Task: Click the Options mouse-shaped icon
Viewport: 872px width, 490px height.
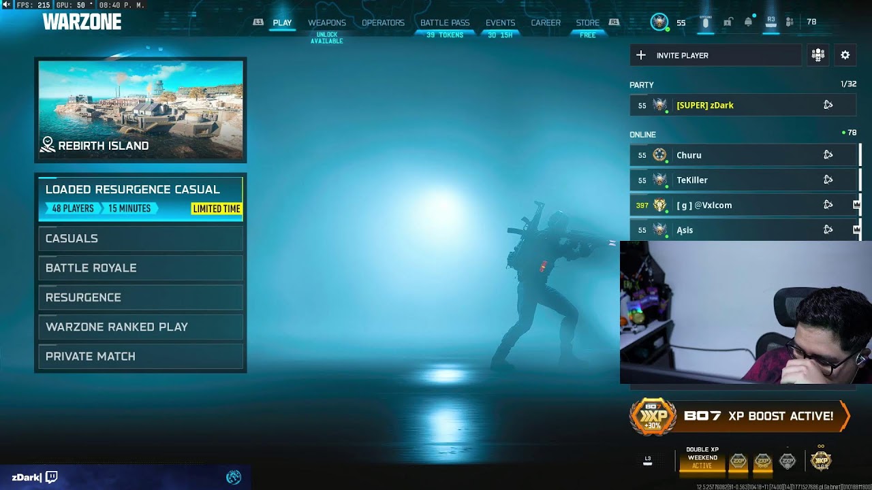Action: coord(706,22)
